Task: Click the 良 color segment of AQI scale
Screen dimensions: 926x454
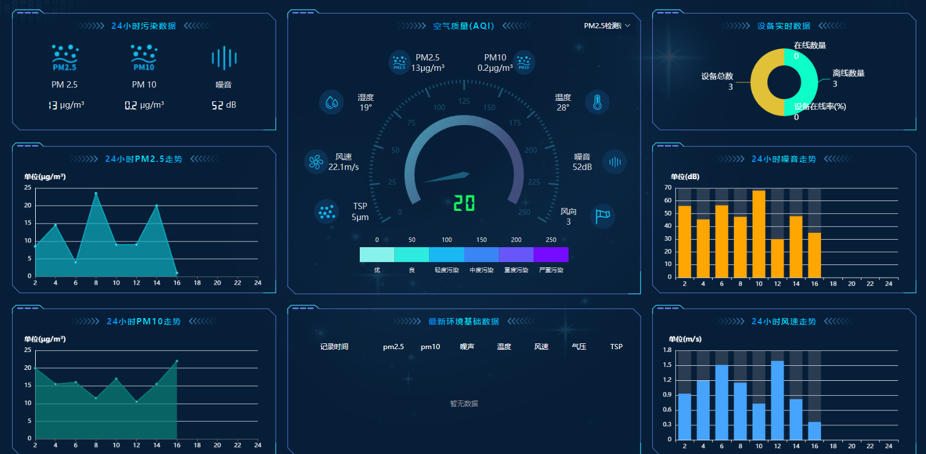Action: (x=412, y=255)
